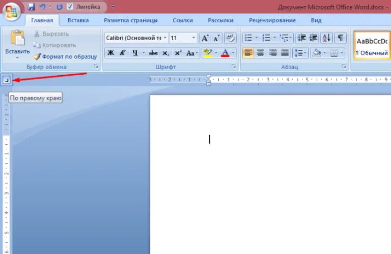
Task: Switch to the Вставка tab
Action: click(78, 20)
